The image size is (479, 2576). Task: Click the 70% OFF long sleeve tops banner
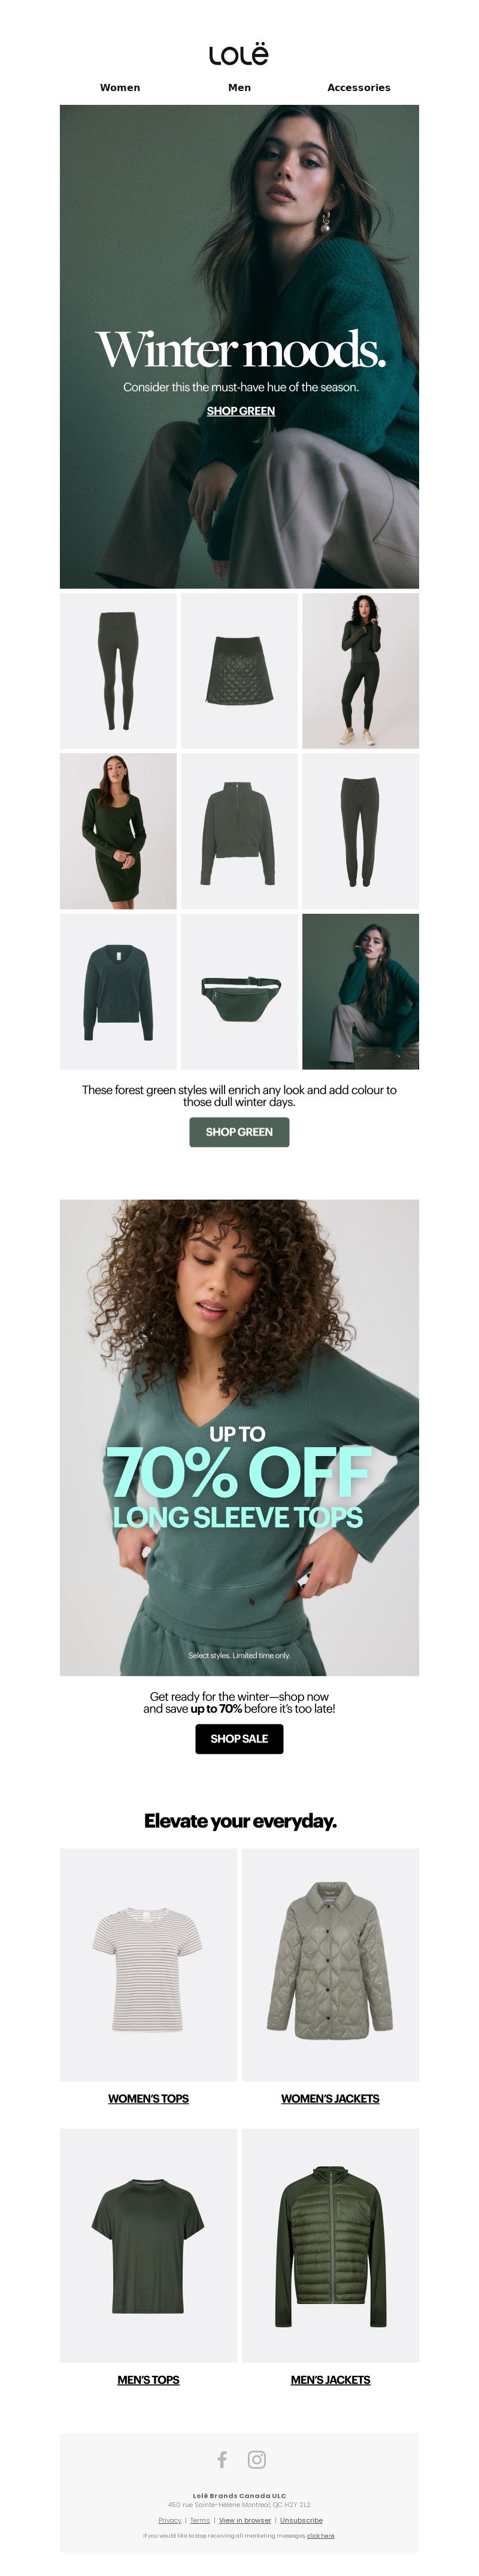pos(239,1438)
